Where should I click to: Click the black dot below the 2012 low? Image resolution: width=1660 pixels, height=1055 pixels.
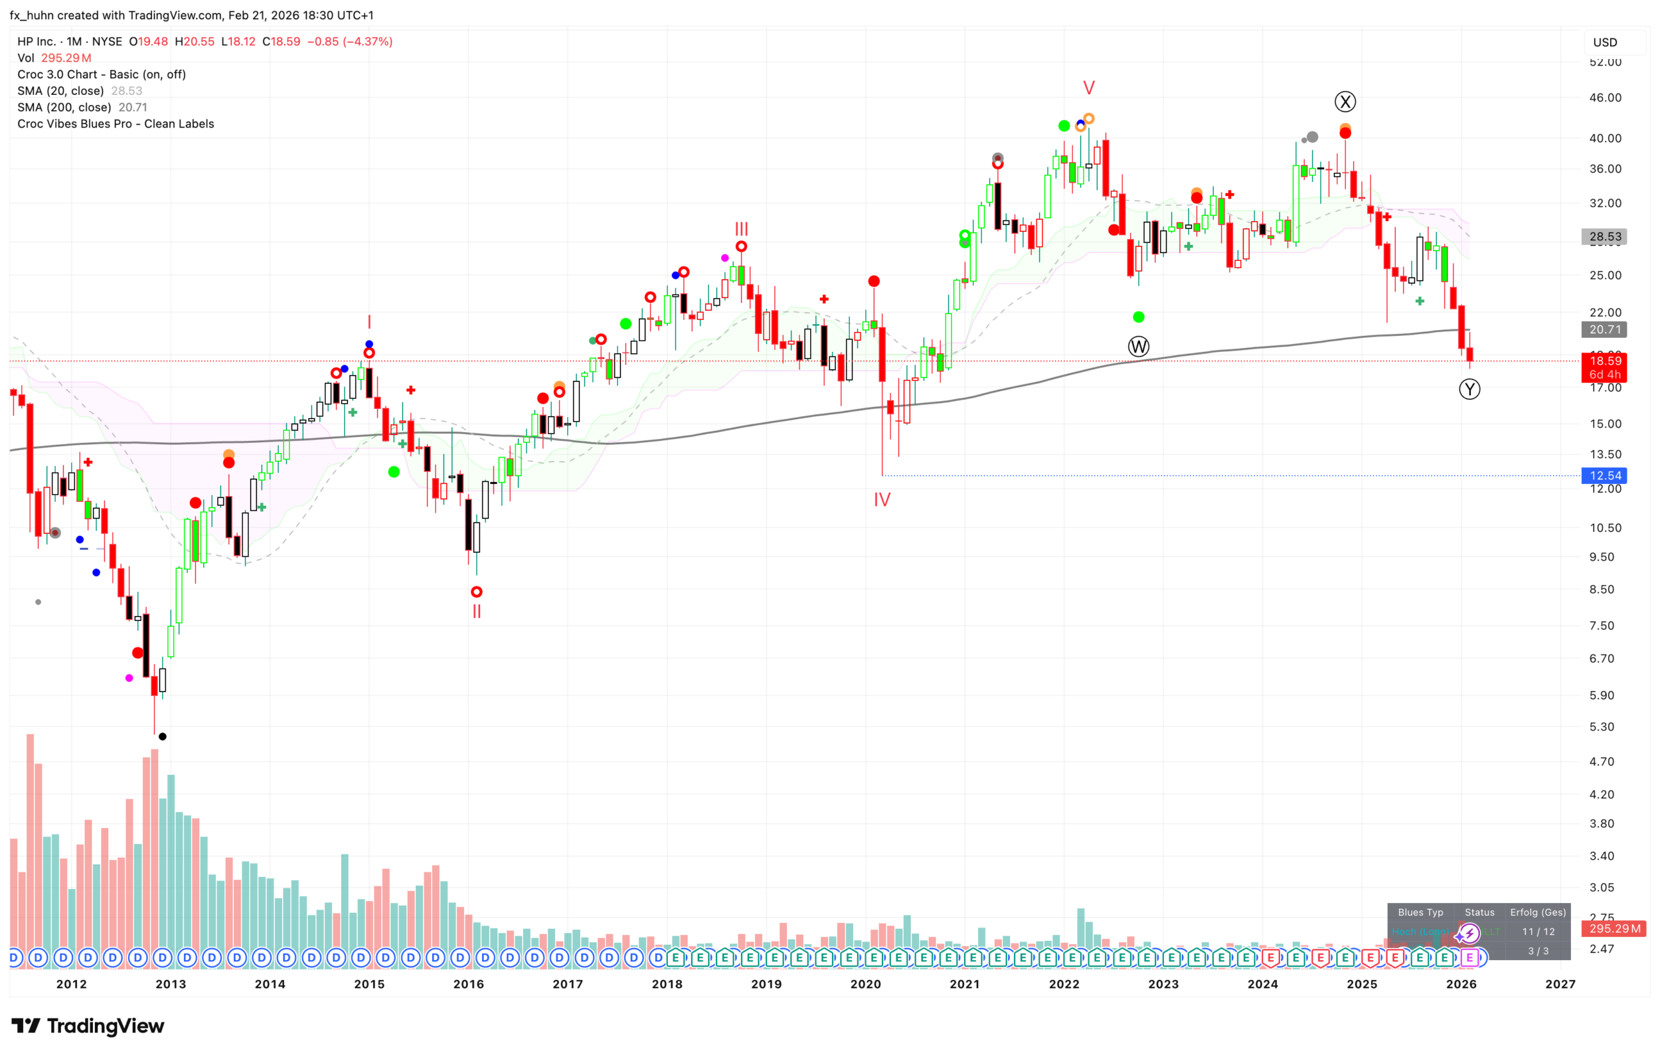163,736
